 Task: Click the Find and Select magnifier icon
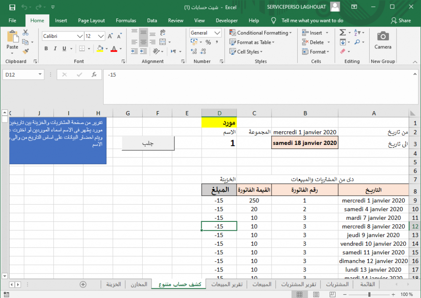pyautogui.click(x=357, y=42)
